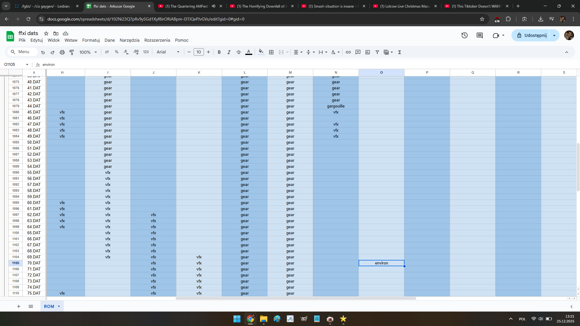Open the borders tool in toolbar
Viewport: 580px width, 326px height.
pyautogui.click(x=271, y=52)
